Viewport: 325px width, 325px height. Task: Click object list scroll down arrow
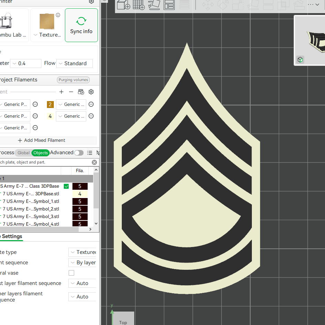coord(96,224)
